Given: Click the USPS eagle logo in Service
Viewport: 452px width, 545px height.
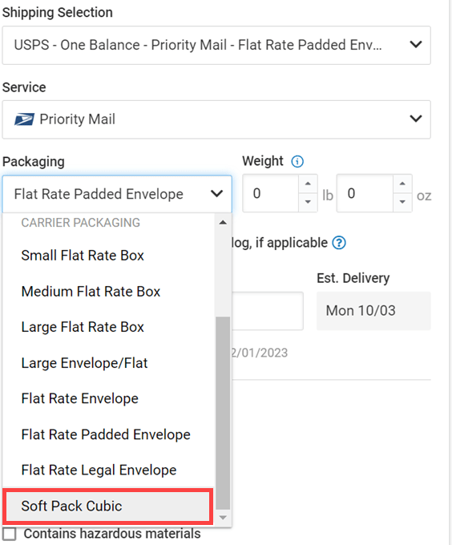Looking at the screenshot, I should (24, 119).
